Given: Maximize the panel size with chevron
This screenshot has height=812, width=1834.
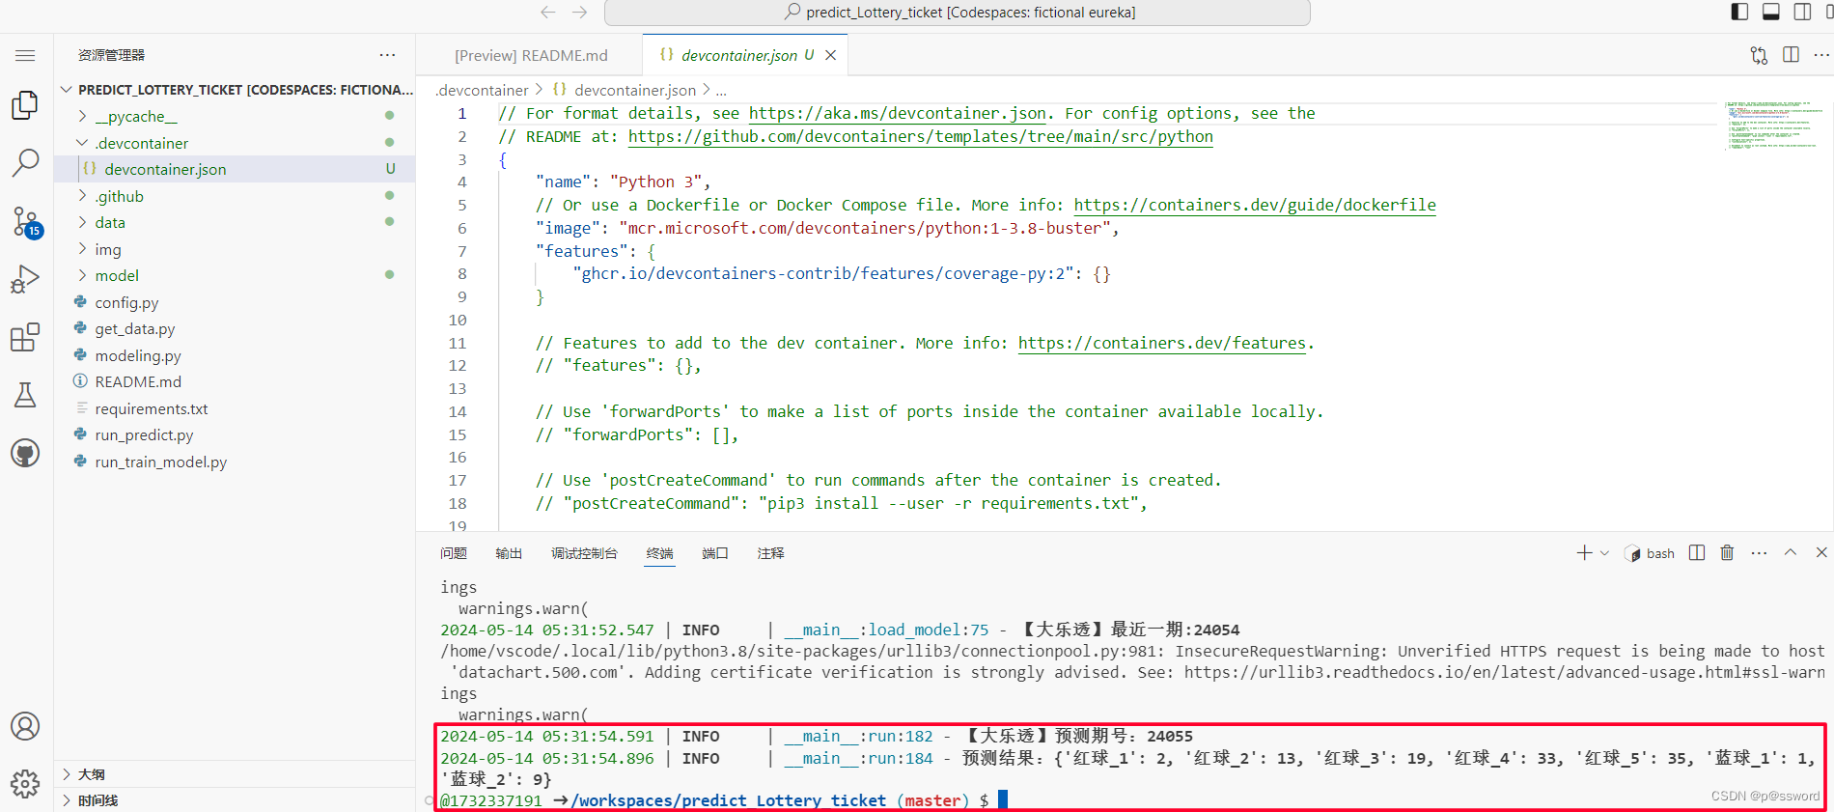Looking at the screenshot, I should [x=1791, y=552].
